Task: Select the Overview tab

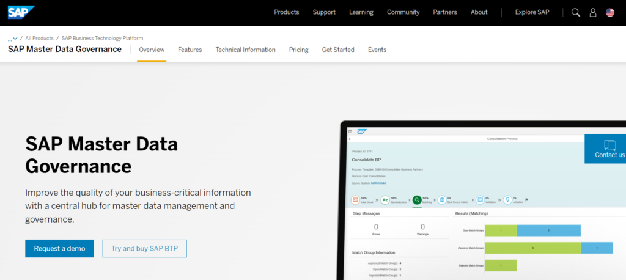Action: (x=152, y=50)
